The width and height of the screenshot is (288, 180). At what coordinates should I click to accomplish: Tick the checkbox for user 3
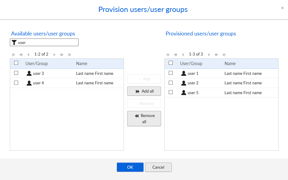click(x=16, y=73)
